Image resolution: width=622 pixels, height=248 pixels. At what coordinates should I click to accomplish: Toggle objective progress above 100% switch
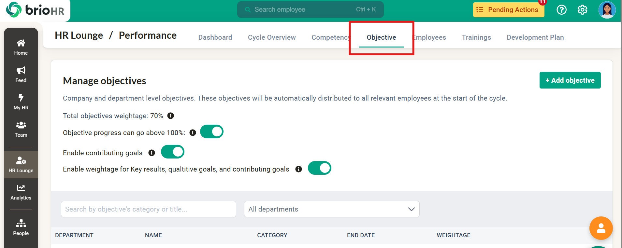tap(212, 132)
